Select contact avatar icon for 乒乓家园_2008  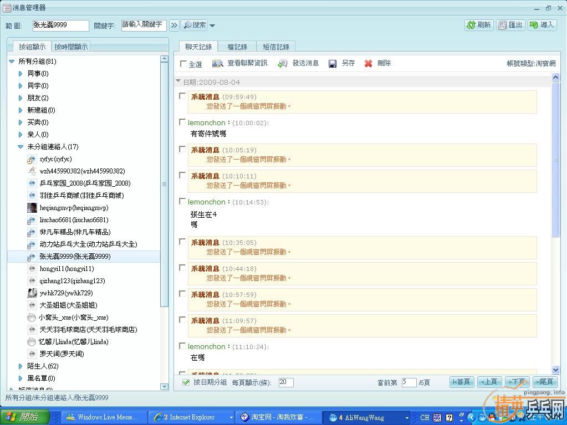point(32,183)
